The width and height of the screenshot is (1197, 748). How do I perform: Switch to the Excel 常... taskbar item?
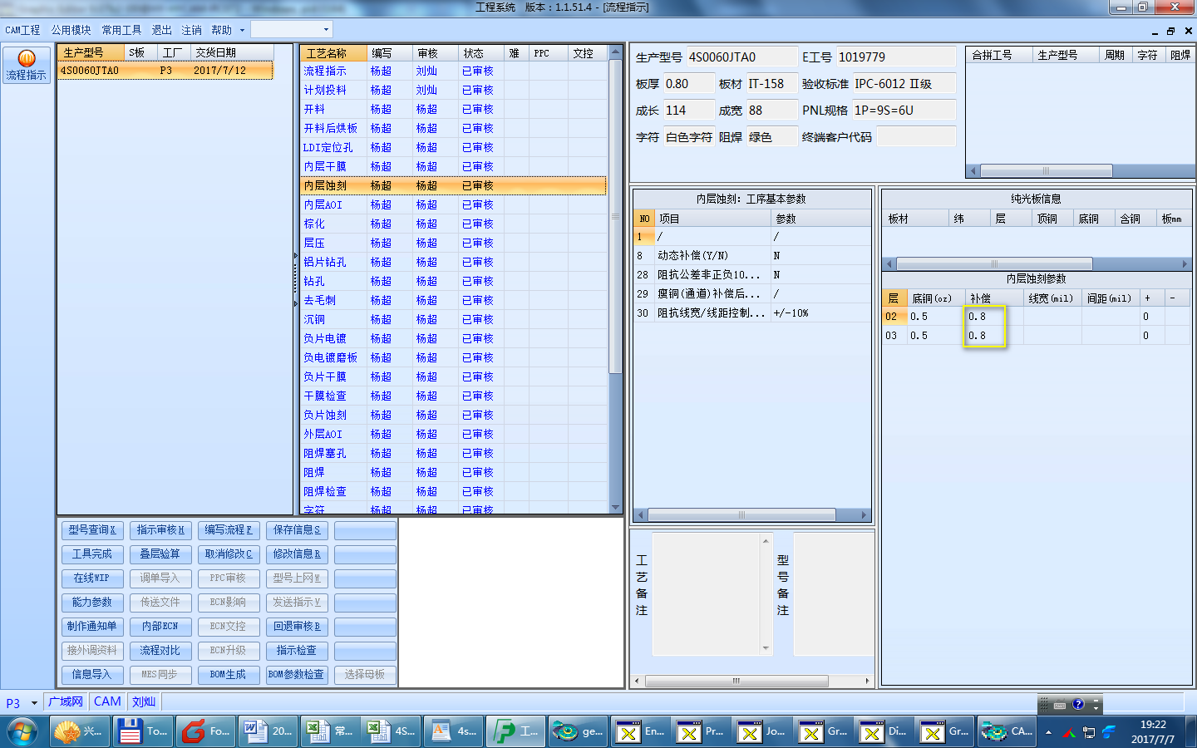point(330,731)
